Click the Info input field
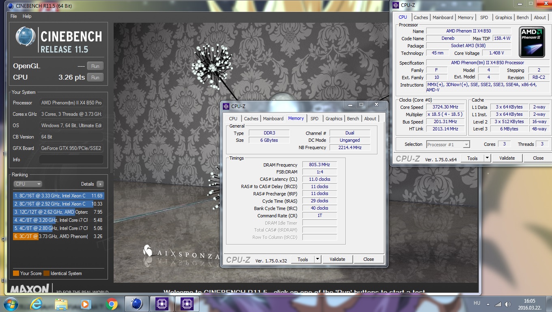Image resolution: width=552 pixels, height=312 pixels. tap(71, 160)
